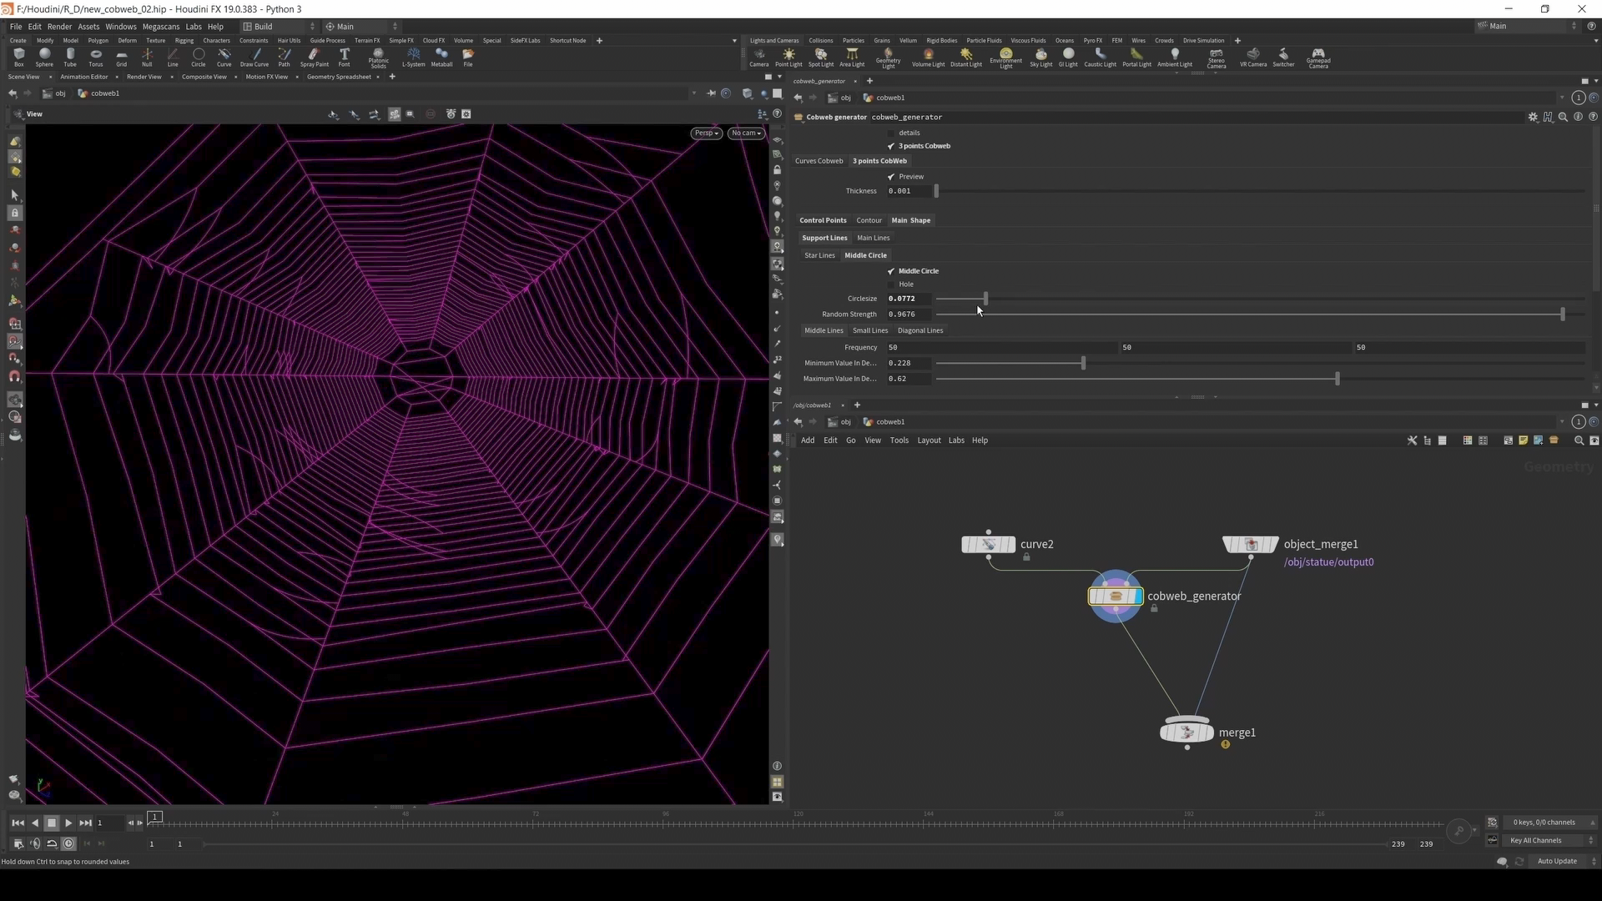Select the Sphere shelf tool
The width and height of the screenshot is (1602, 901).
[44, 56]
